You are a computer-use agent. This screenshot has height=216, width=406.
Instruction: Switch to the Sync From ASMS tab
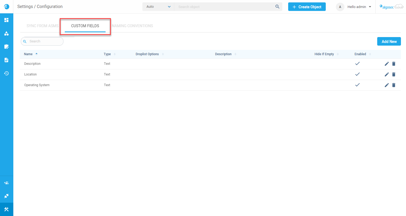42,26
